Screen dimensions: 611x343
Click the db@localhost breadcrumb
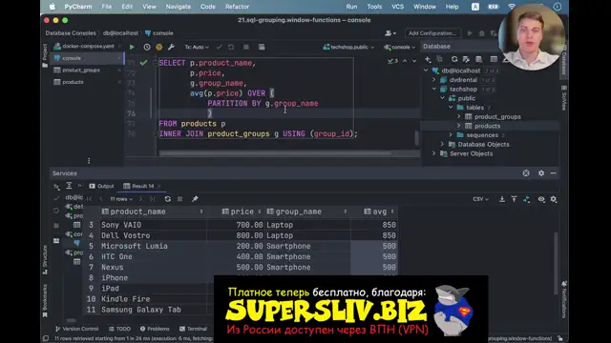pyautogui.click(x=120, y=33)
